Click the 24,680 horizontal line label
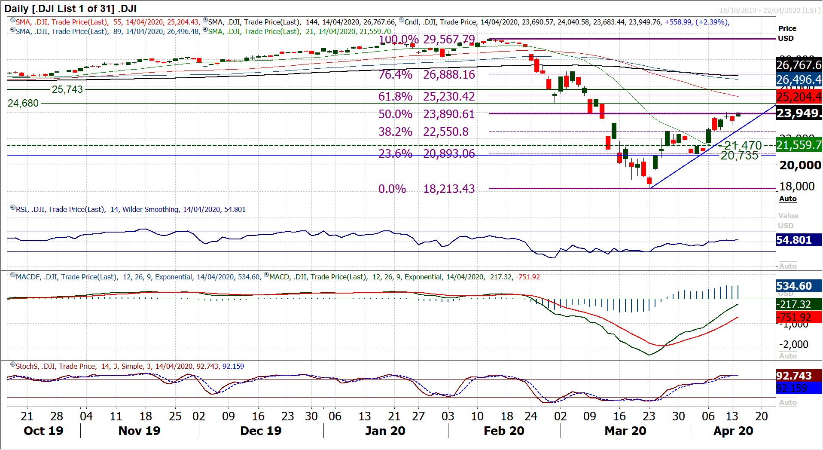 (x=23, y=103)
